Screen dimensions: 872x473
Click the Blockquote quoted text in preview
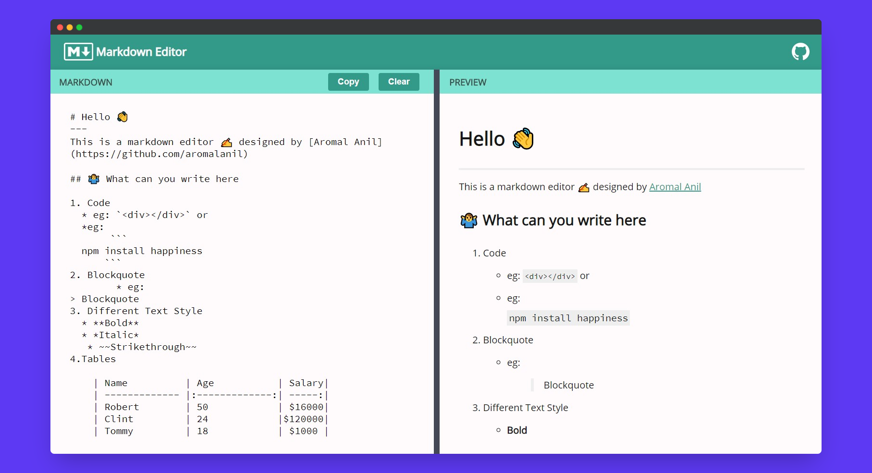pos(568,385)
